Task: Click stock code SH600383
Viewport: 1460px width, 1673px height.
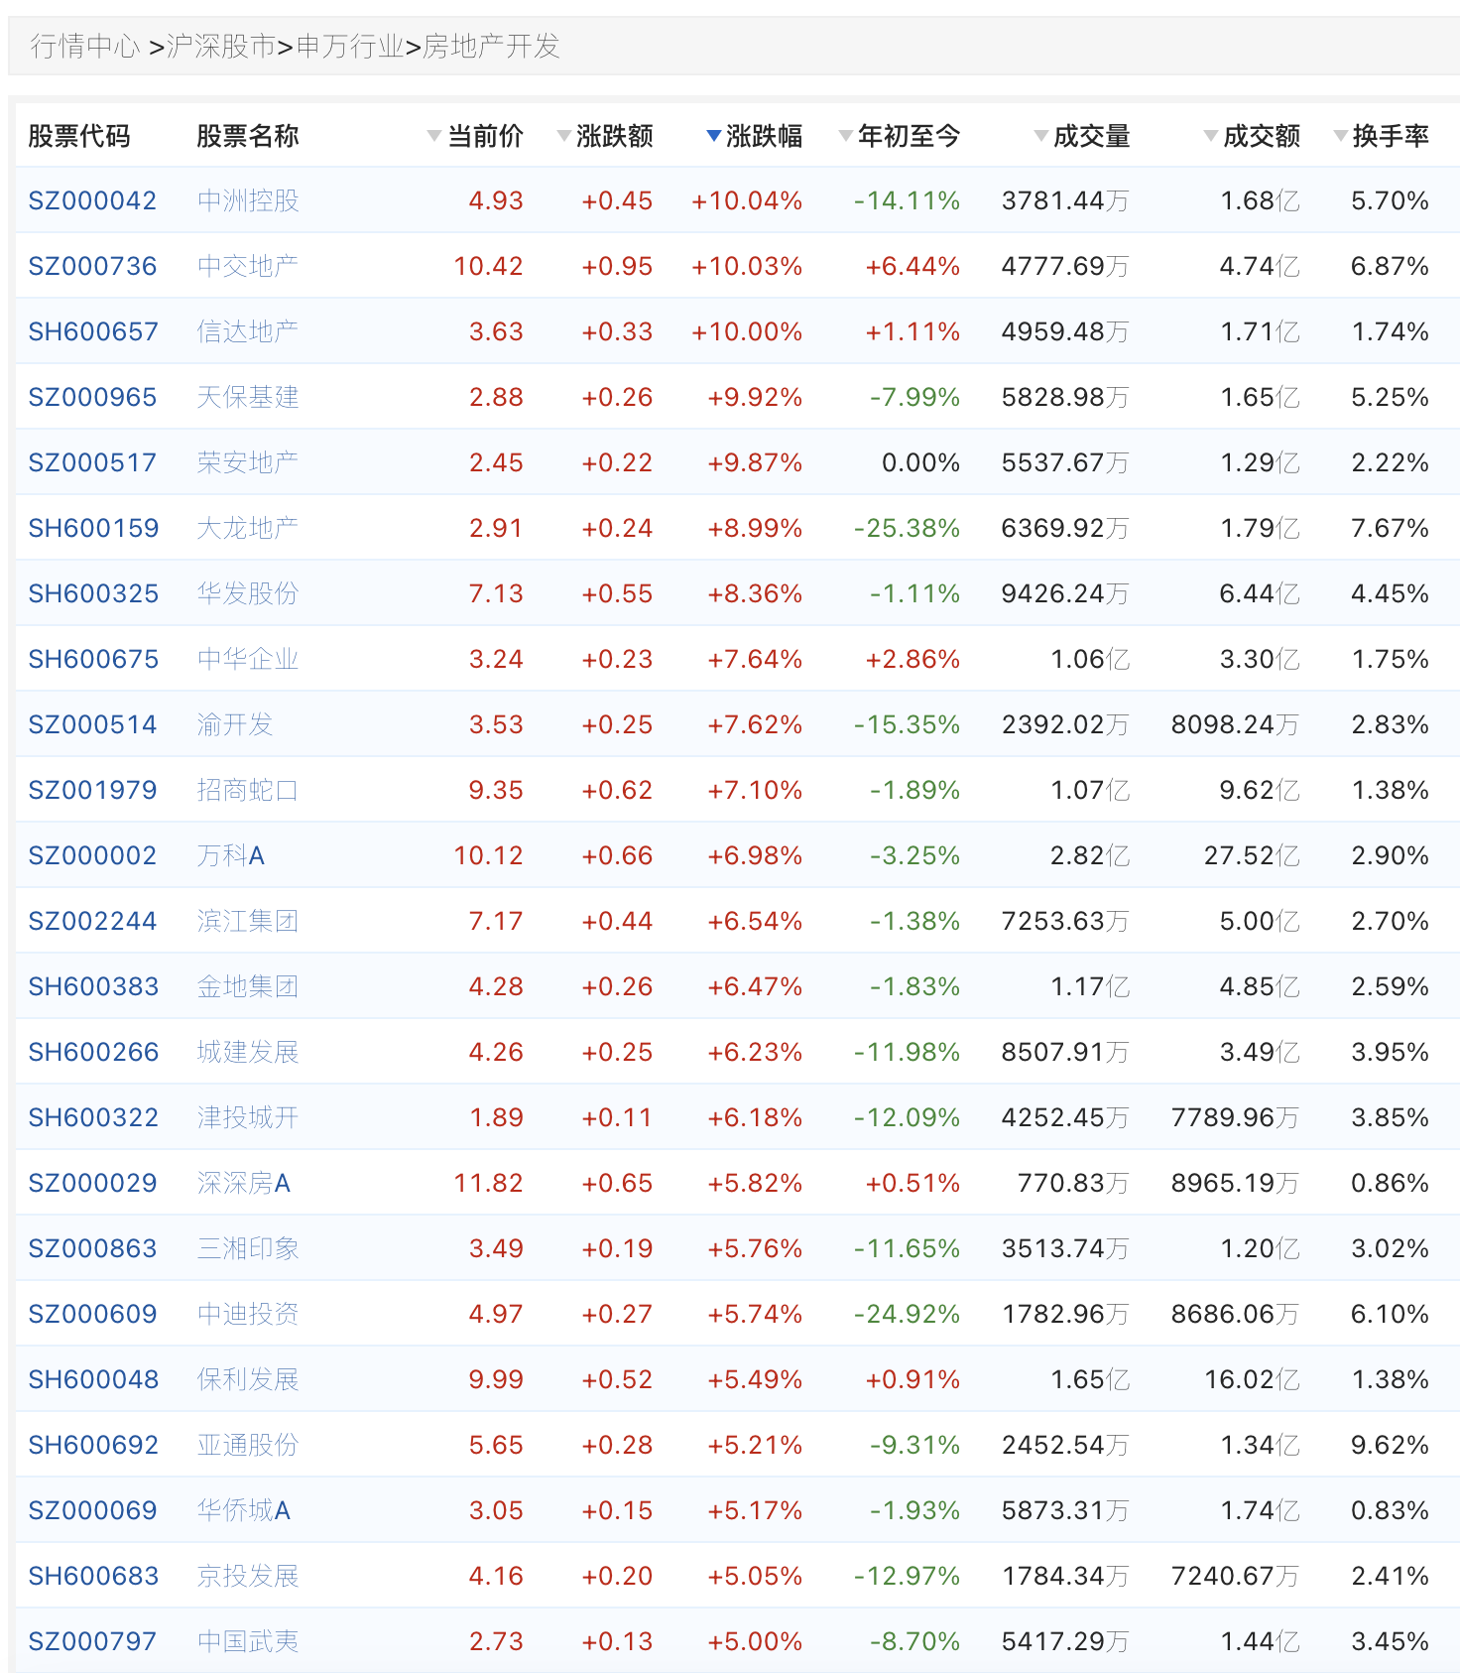Action: 93,986
